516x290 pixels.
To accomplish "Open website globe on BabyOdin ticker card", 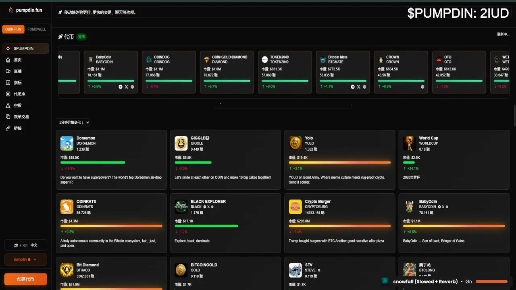I will tap(132, 87).
